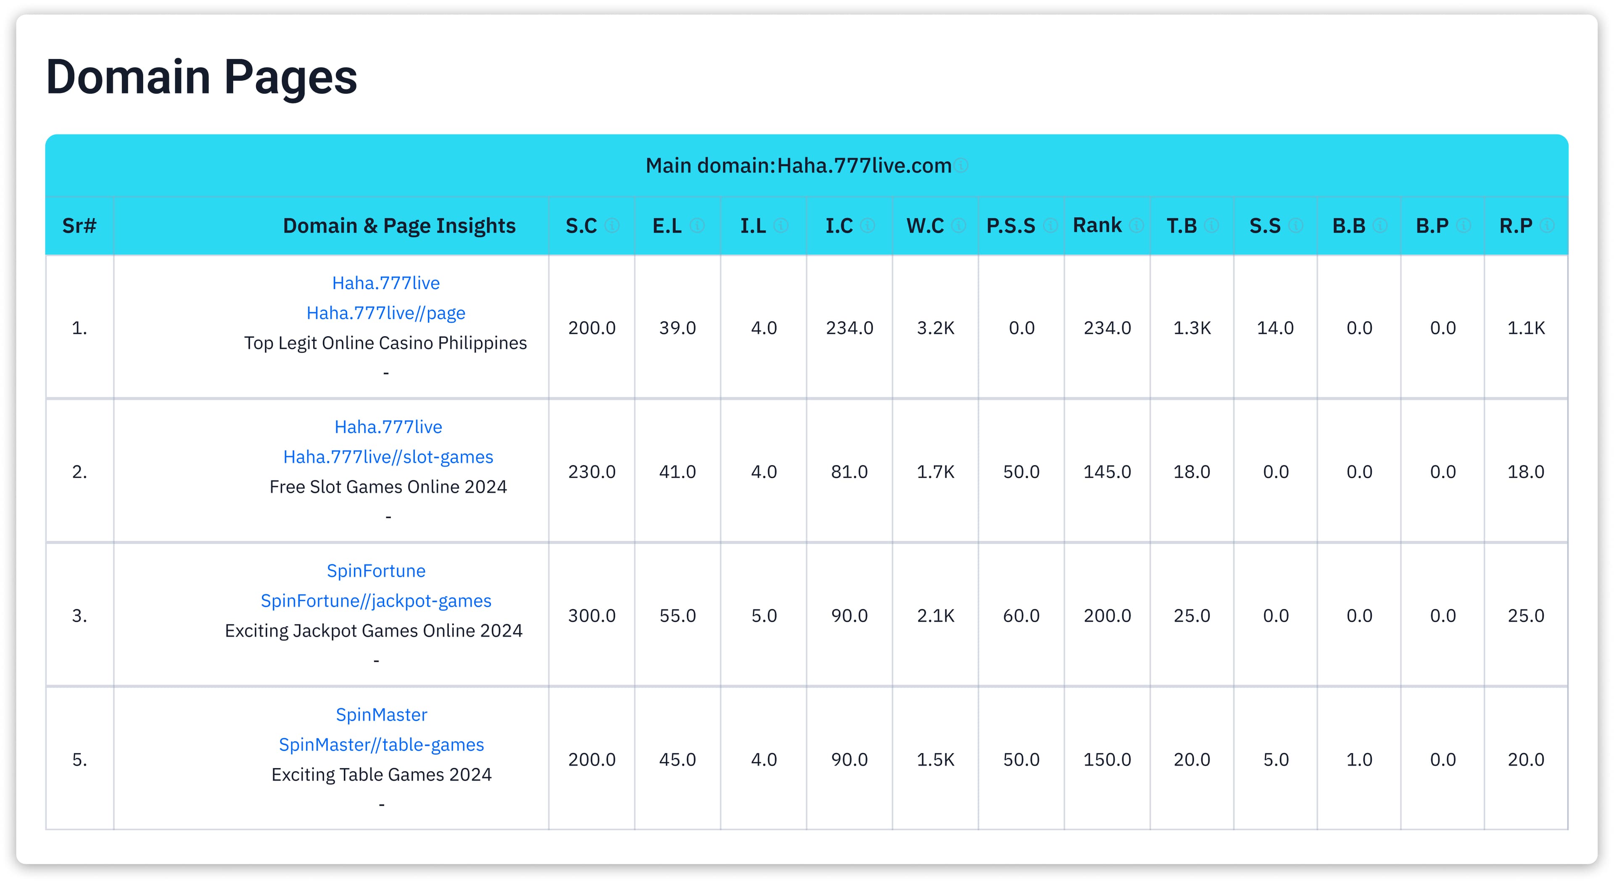Open SpinMaster//table-games link
Screen dimensions: 1614x882
pos(381,744)
